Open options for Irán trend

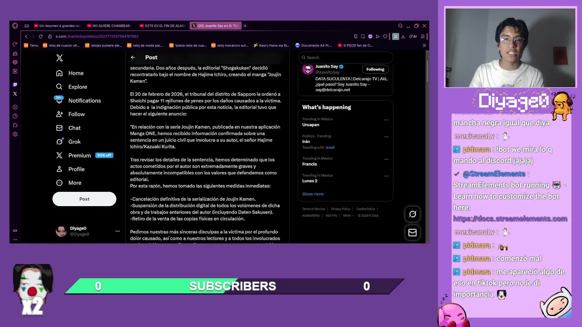(386, 137)
